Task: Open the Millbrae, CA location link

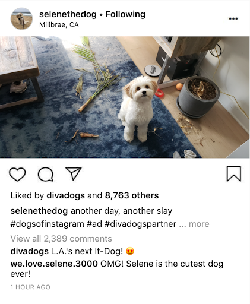Action: (59, 25)
